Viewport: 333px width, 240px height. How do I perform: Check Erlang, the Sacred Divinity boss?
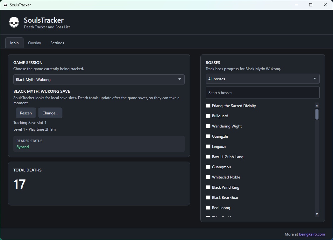tap(208, 105)
